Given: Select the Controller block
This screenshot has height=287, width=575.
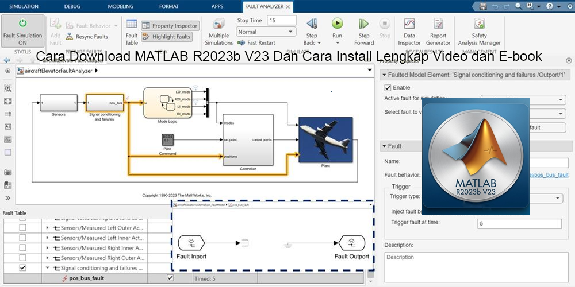Looking at the screenshot, I should click(248, 140).
